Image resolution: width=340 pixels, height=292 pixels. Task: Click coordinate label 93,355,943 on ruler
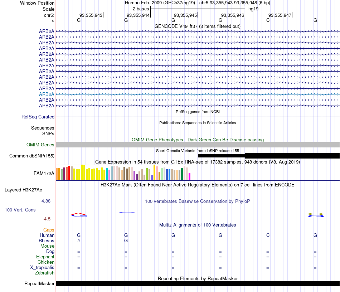click(x=91, y=15)
